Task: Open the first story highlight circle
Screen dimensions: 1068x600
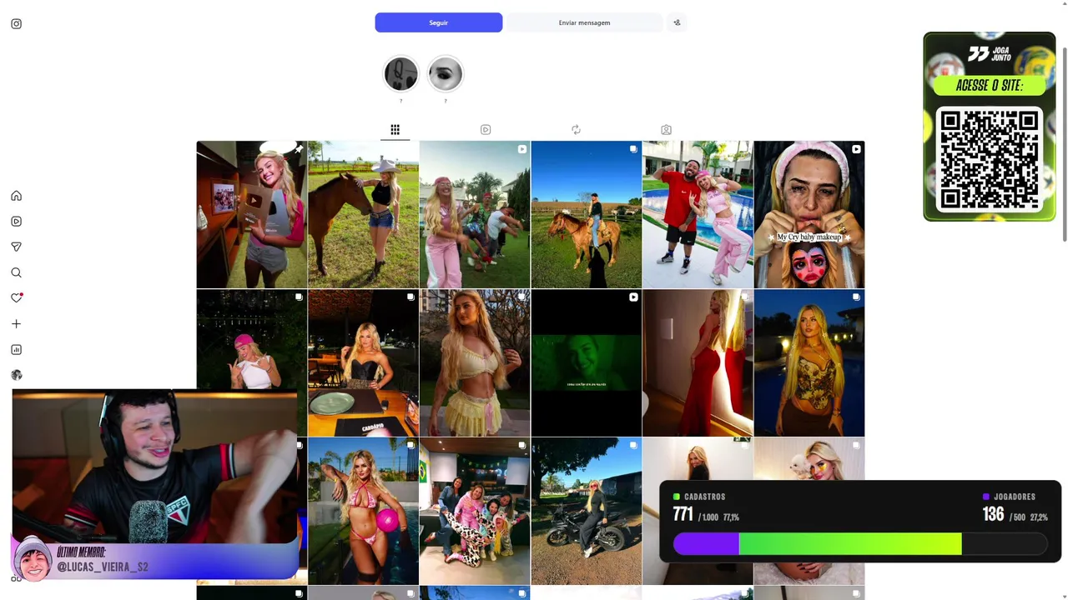Action: pyautogui.click(x=400, y=74)
